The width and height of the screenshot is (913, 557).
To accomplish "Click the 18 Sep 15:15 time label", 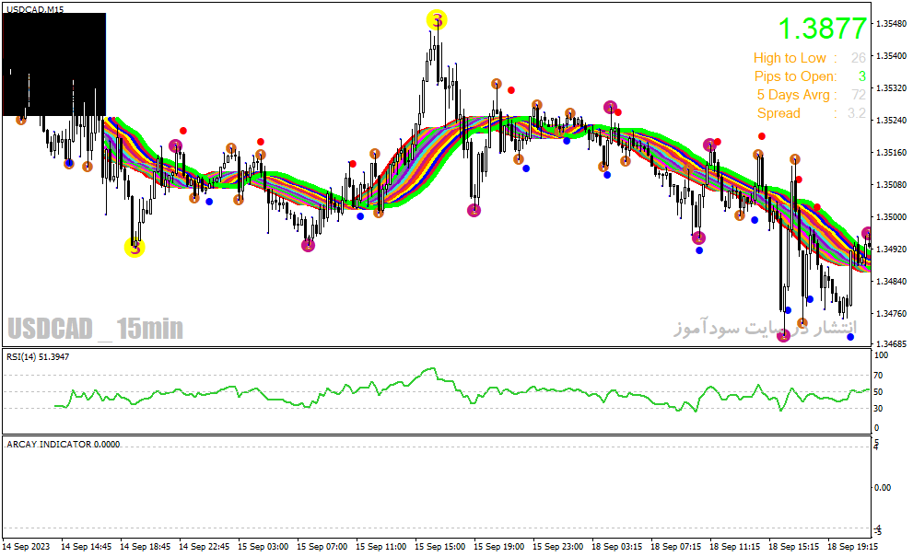I will coord(793,547).
